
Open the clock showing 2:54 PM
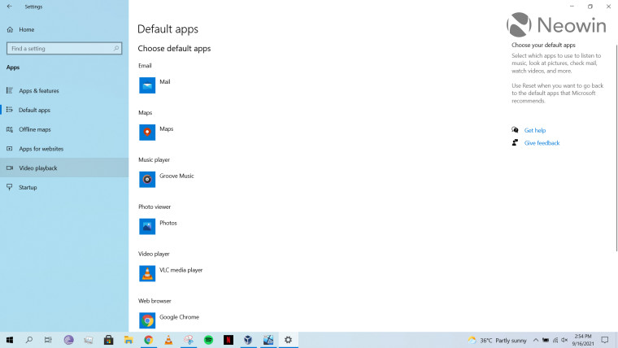point(583,340)
